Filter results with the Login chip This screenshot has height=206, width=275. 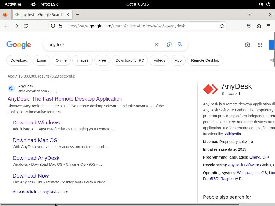(41, 60)
